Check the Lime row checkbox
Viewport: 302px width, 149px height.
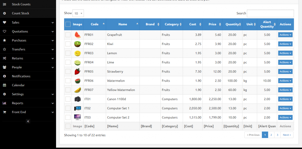click(68, 62)
